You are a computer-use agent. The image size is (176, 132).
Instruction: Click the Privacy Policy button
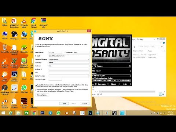[x=42, y=95]
